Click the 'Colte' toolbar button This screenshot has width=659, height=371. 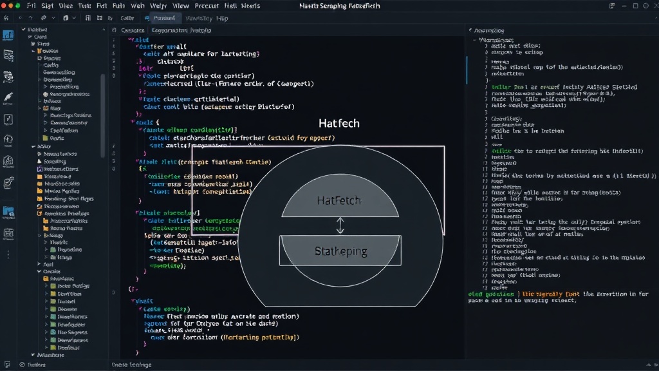(x=127, y=18)
